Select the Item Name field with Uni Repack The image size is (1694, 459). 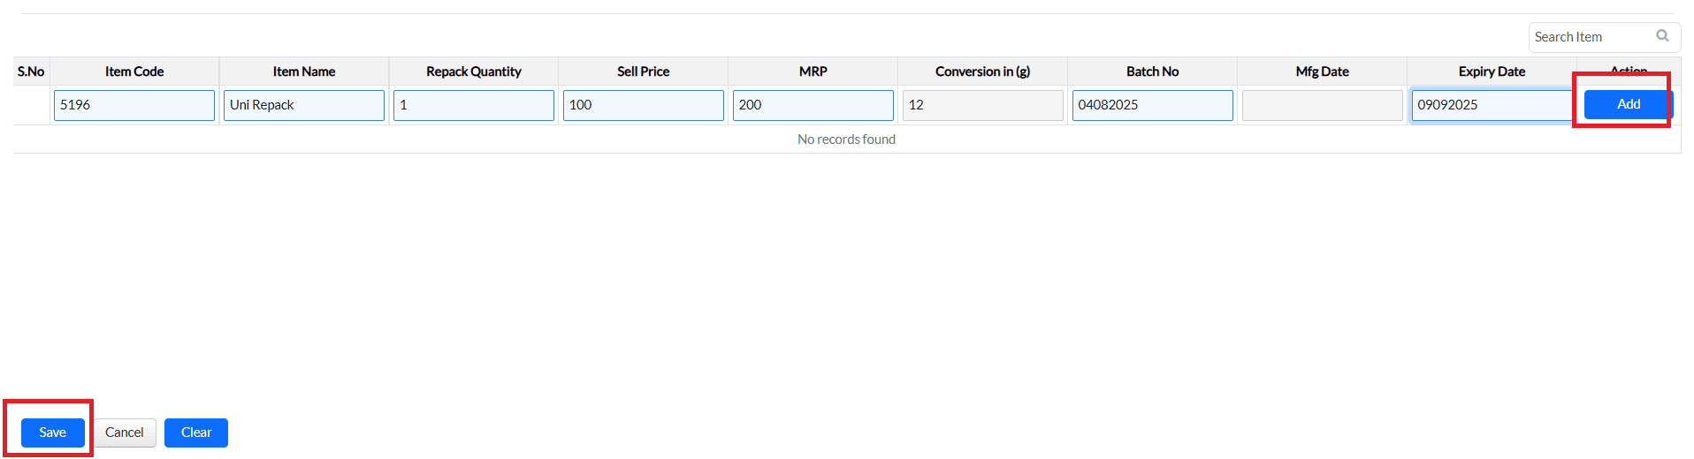point(304,105)
